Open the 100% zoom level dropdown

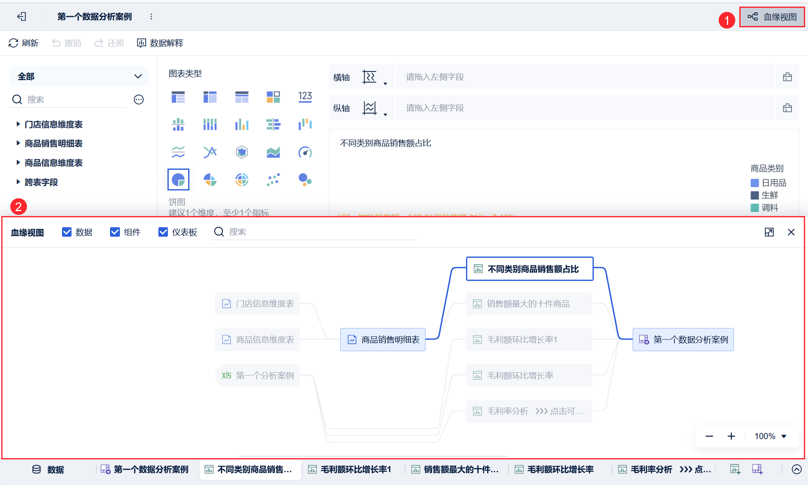coord(770,436)
